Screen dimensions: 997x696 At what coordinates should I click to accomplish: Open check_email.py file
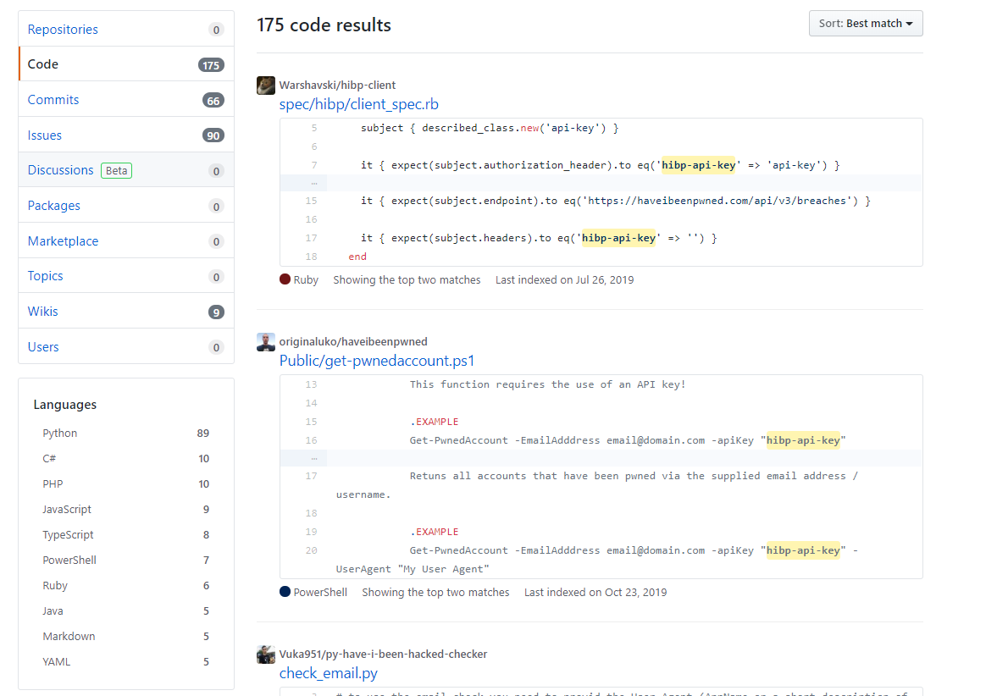tap(328, 674)
